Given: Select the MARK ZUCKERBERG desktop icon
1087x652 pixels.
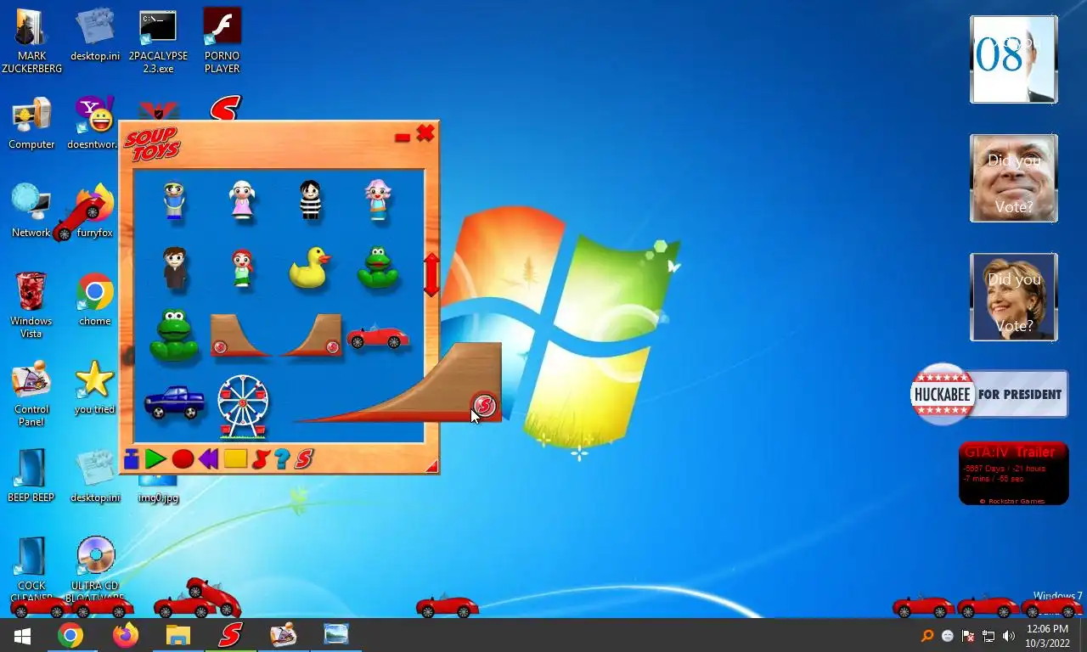Looking at the screenshot, I should pos(31,41).
